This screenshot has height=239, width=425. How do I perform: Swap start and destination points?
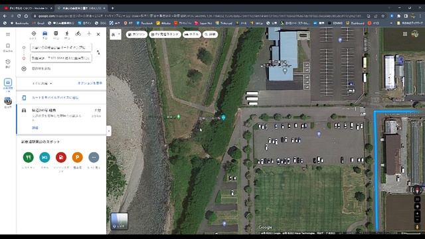(x=98, y=52)
